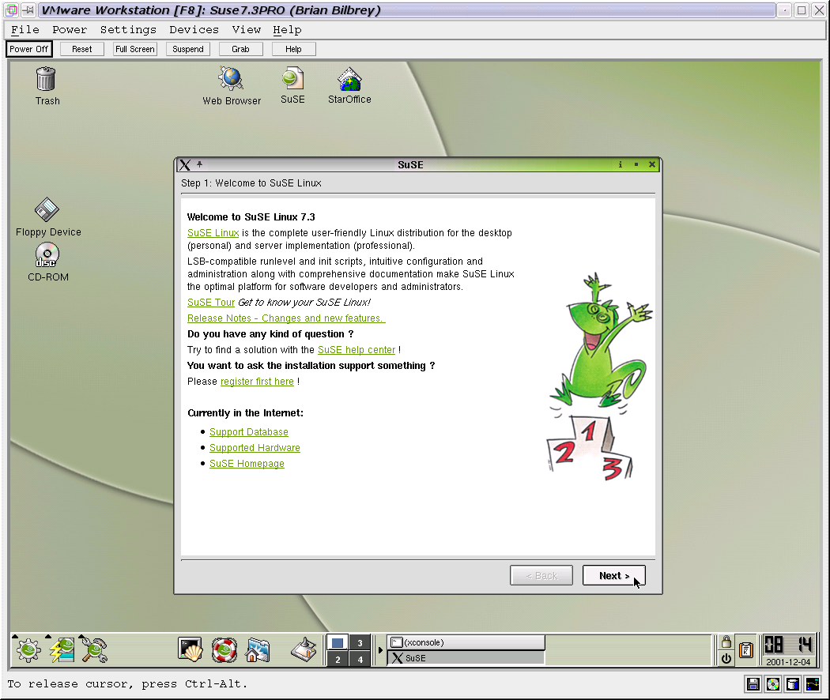Follow the SuSE help center link
This screenshot has width=830, height=700.
[x=356, y=350]
